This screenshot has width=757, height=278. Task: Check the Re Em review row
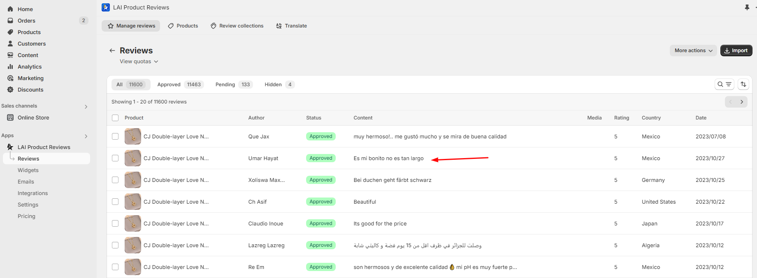[115, 267]
